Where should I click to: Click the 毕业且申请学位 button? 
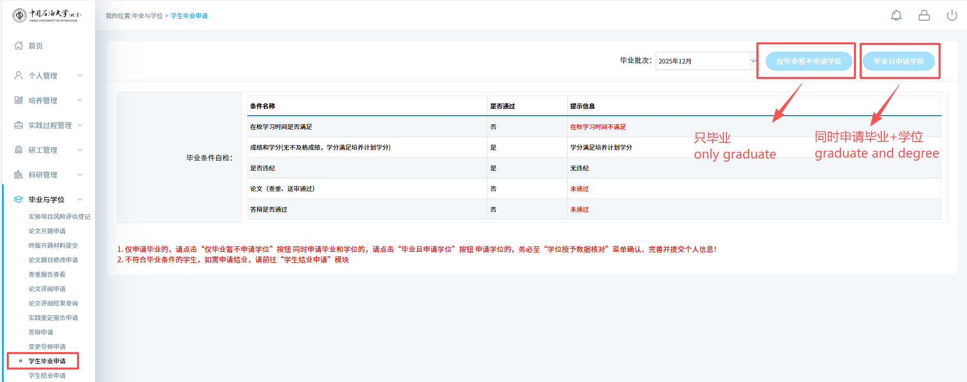coord(898,61)
